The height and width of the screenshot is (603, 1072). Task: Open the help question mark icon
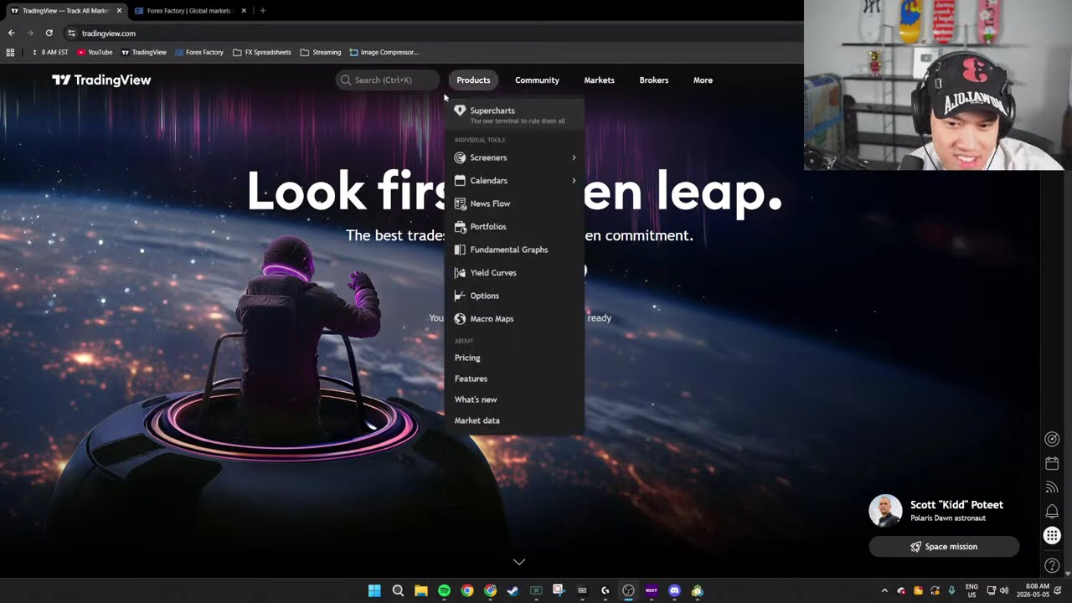pyautogui.click(x=1052, y=566)
